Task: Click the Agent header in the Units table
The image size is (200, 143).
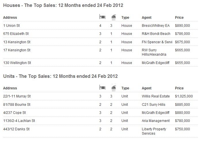Action: click(x=146, y=88)
